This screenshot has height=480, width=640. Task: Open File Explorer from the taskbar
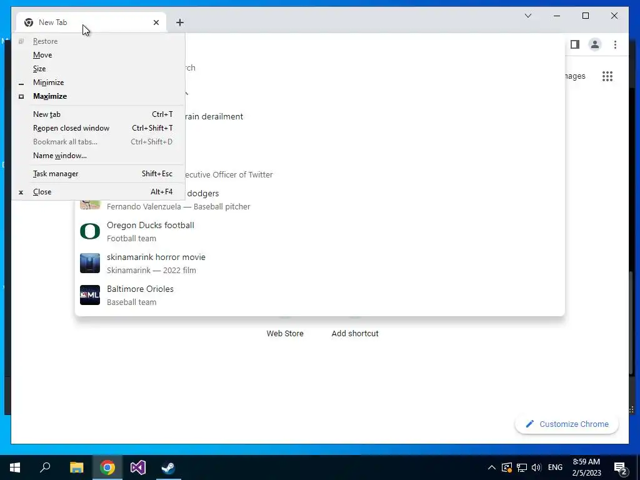(x=76, y=467)
